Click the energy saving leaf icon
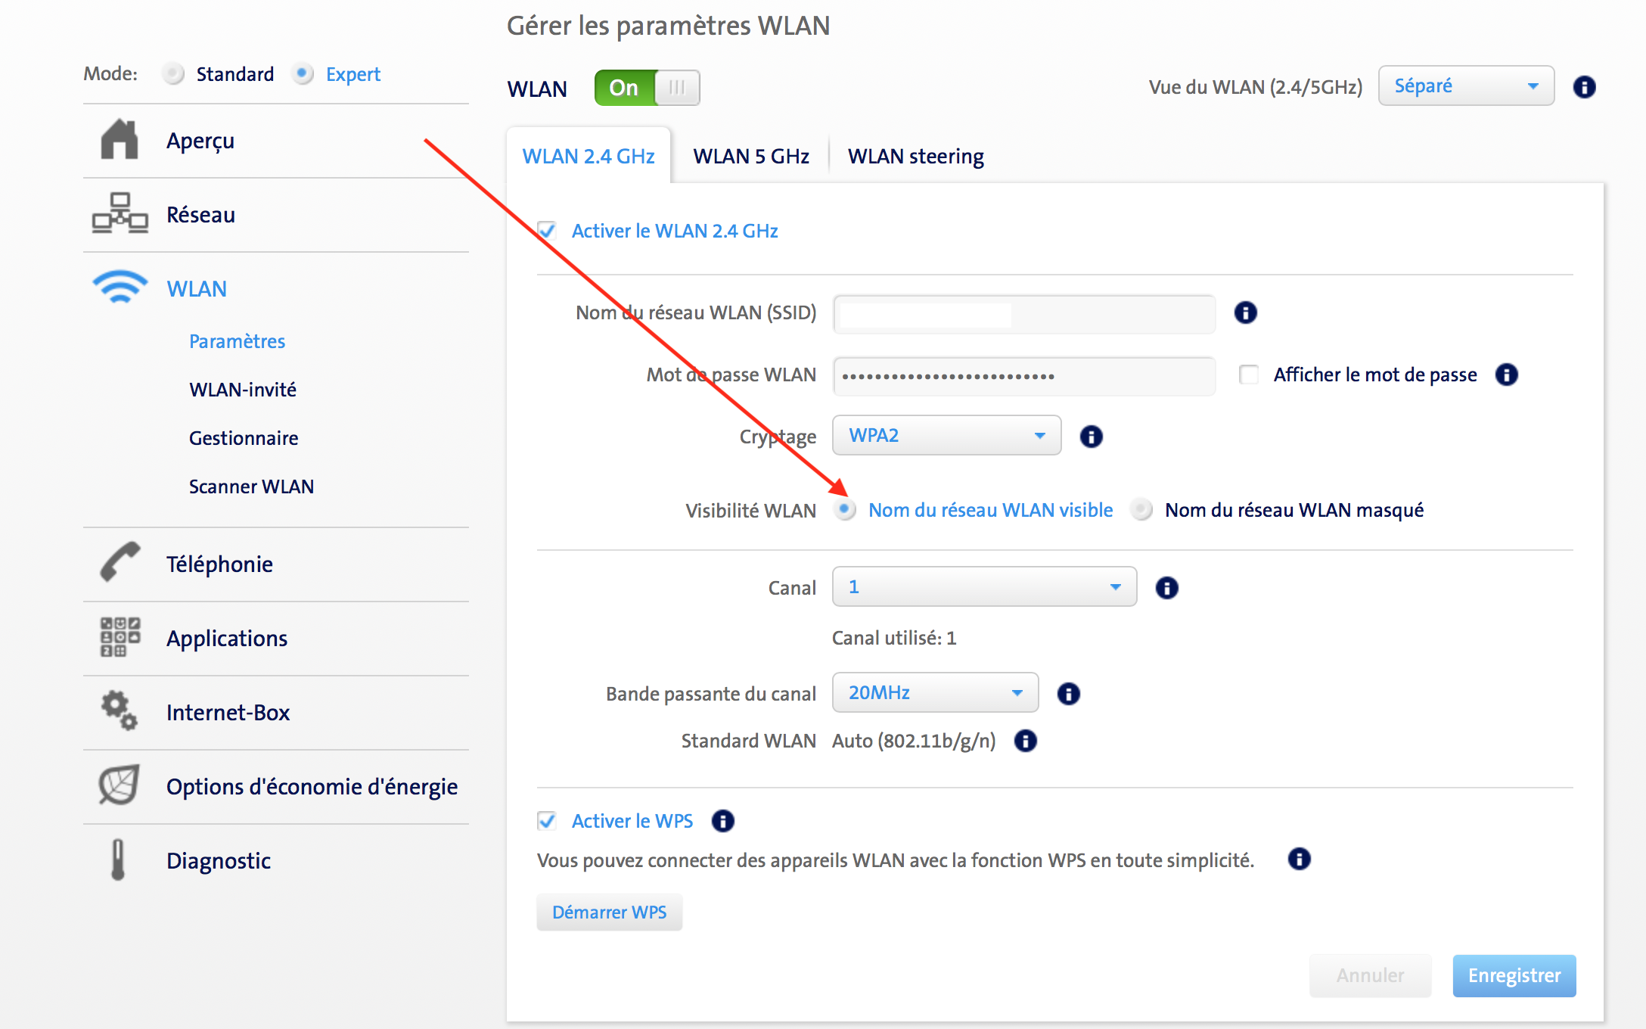 coord(120,785)
